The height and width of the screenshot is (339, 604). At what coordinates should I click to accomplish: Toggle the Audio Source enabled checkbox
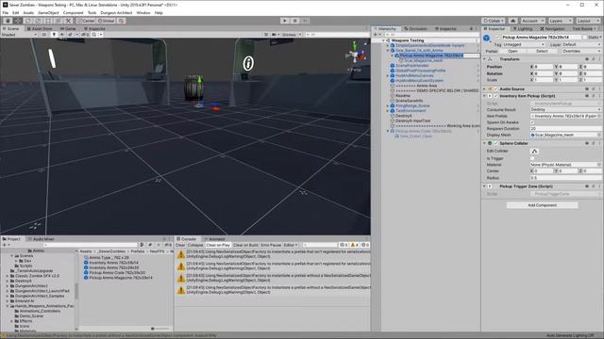(496, 89)
